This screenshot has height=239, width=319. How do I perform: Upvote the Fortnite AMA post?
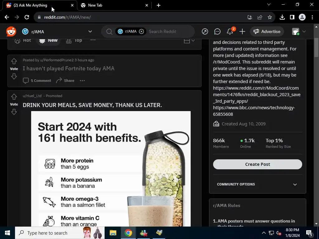[14, 61]
